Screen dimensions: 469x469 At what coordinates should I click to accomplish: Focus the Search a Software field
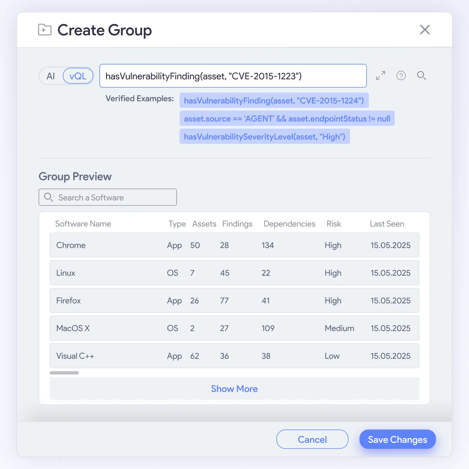tap(108, 197)
